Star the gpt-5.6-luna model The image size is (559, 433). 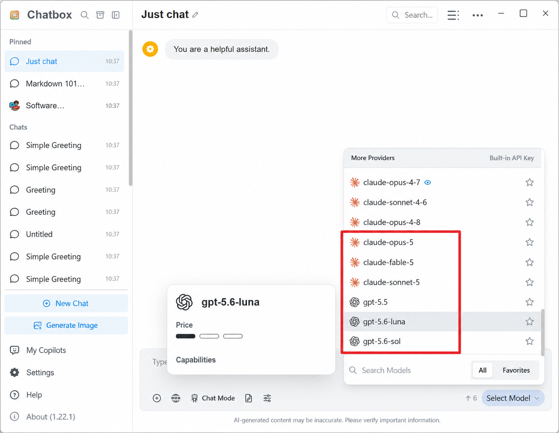[x=530, y=322]
